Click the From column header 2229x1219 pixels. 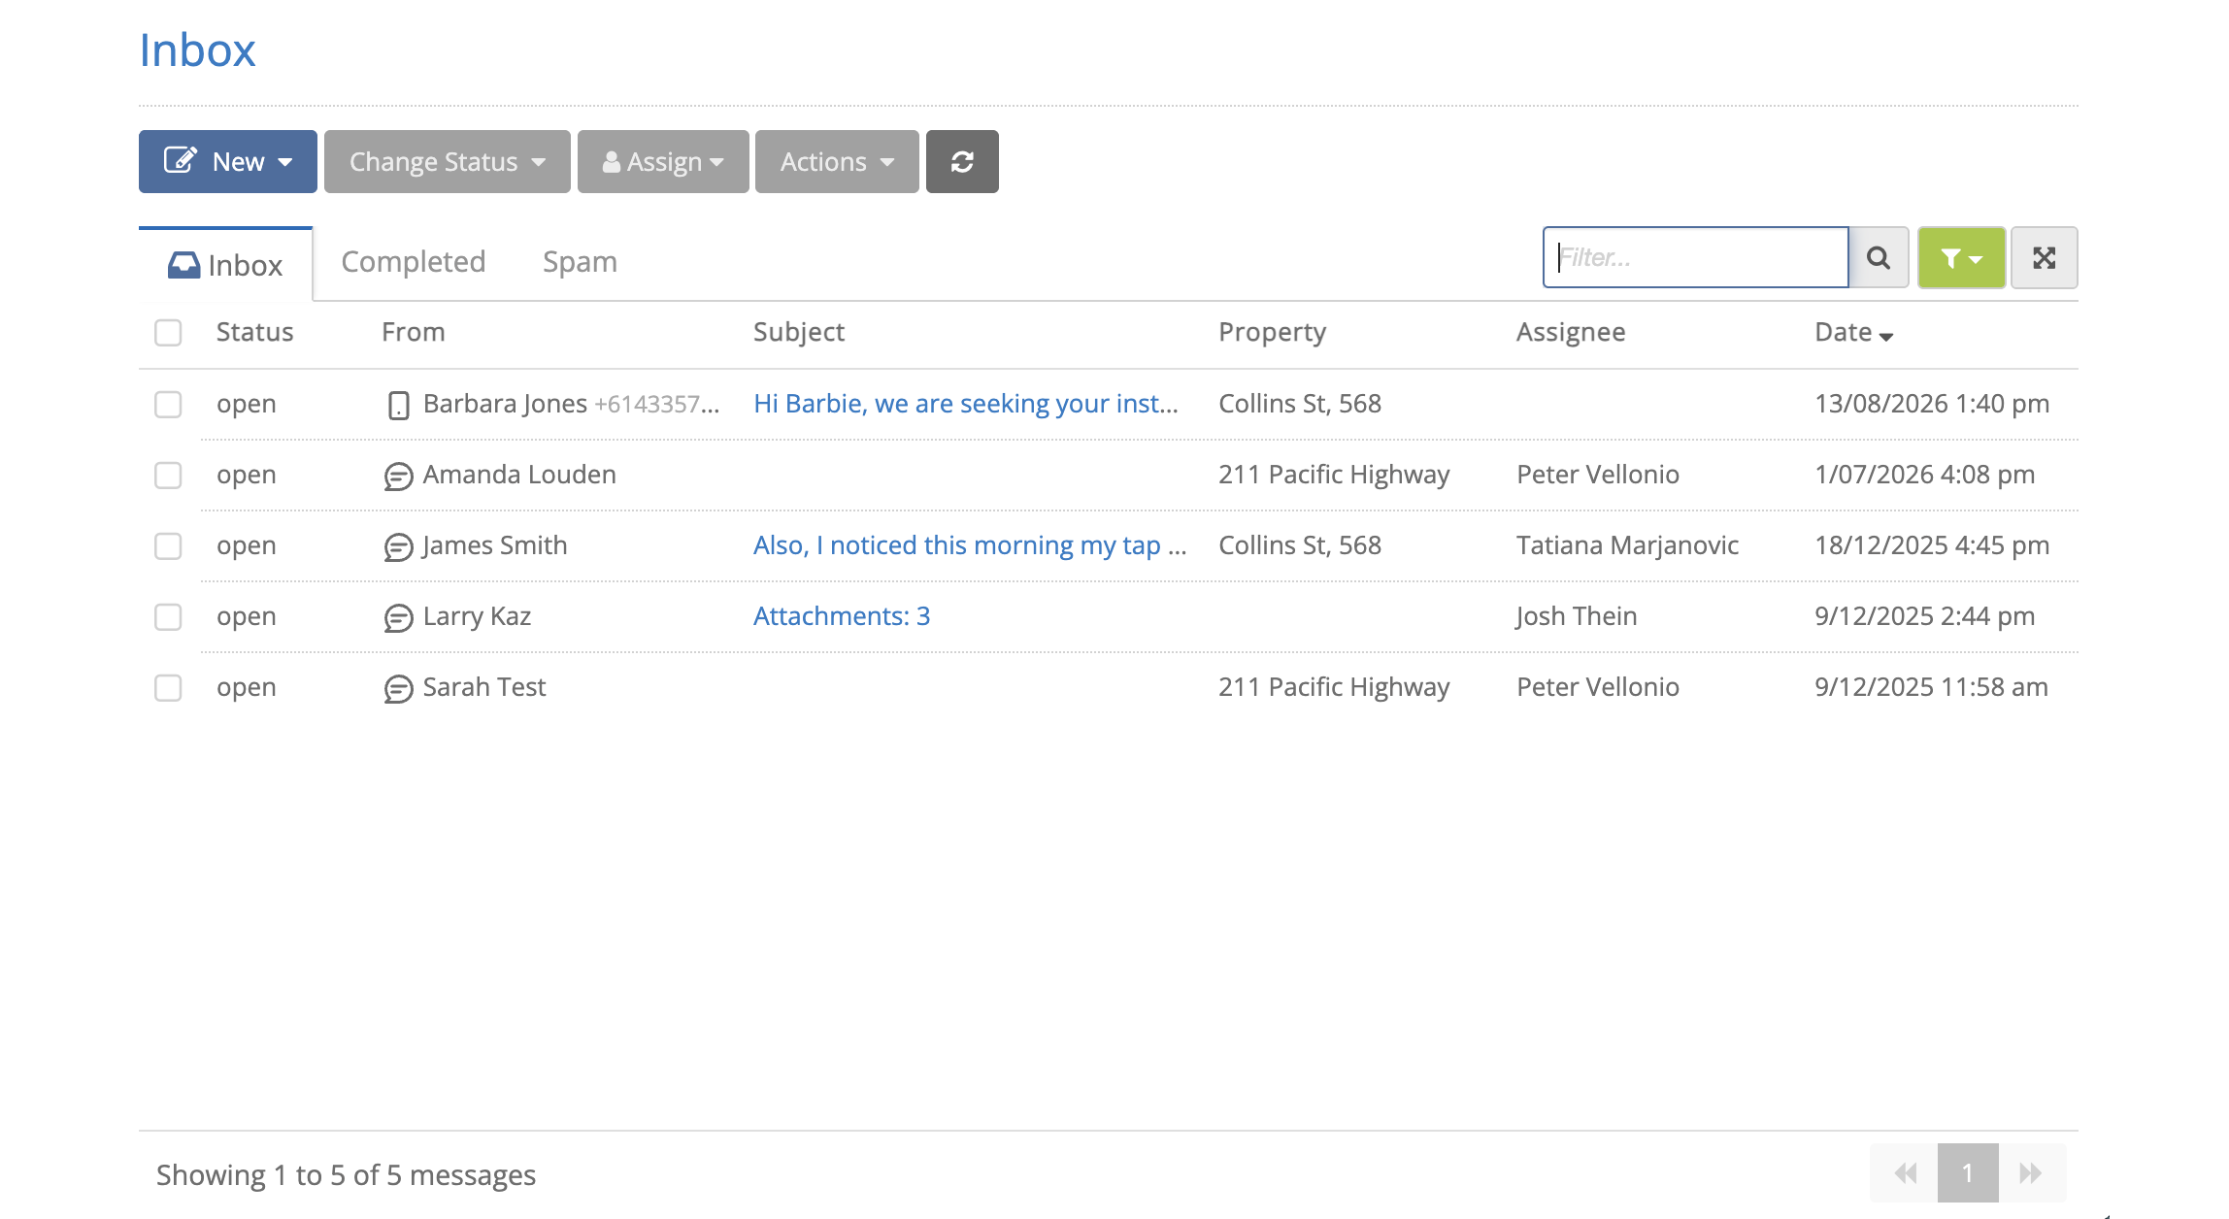point(413,332)
